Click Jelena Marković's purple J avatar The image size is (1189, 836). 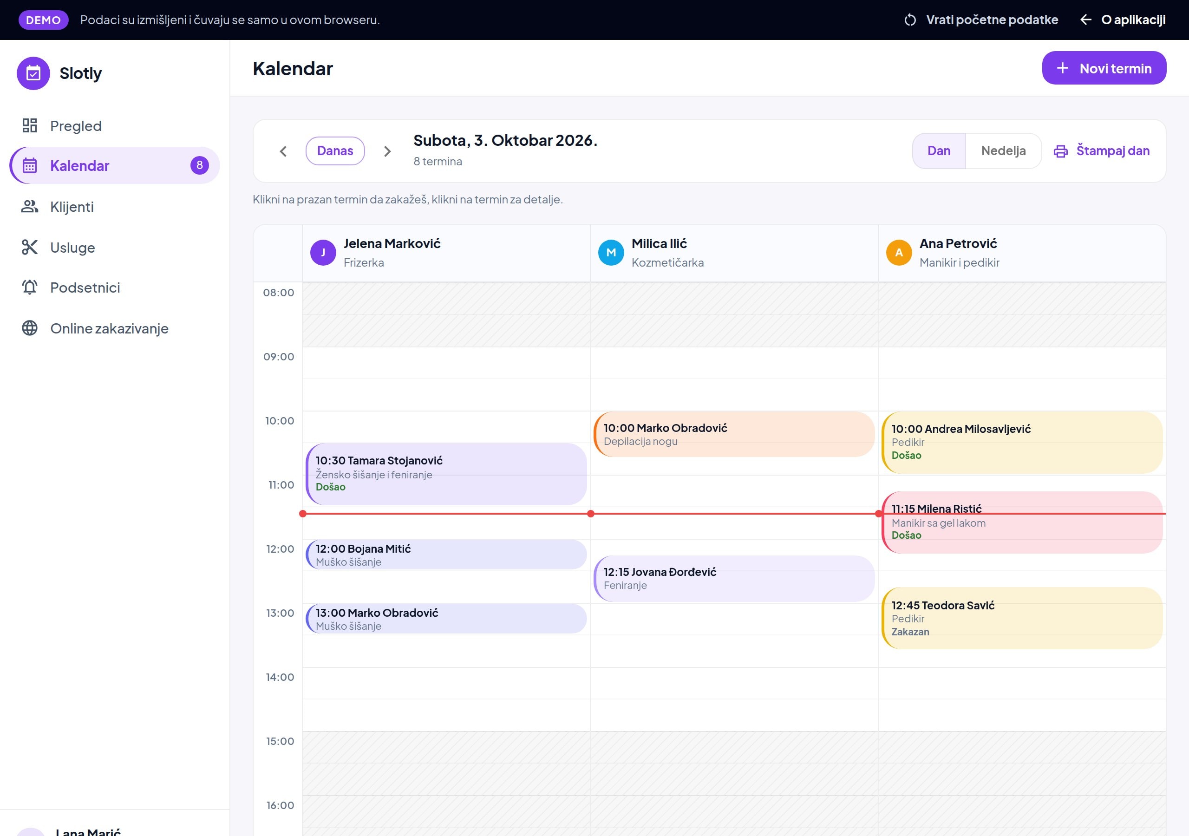pos(323,252)
